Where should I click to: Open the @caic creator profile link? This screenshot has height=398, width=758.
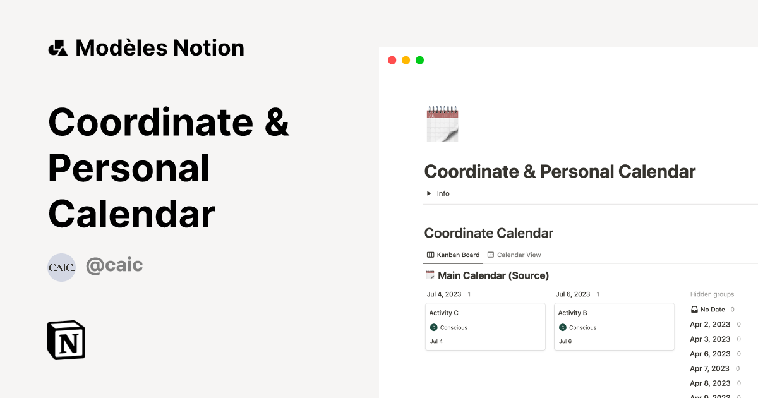(x=114, y=265)
